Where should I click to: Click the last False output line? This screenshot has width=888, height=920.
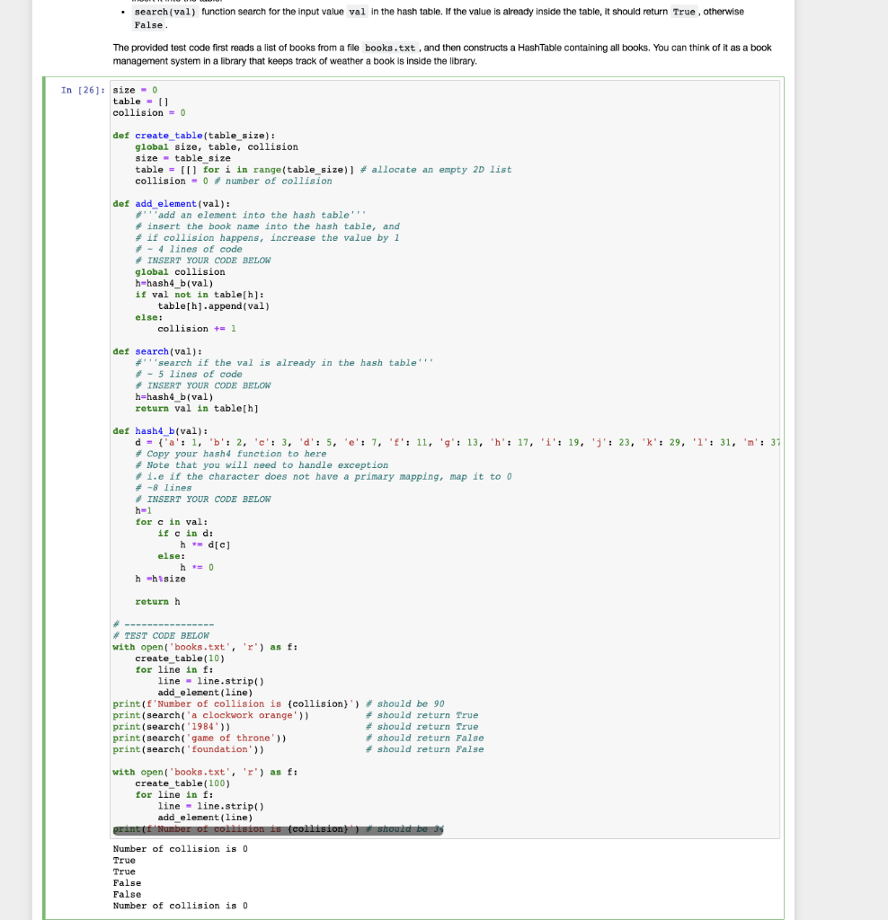click(x=126, y=894)
